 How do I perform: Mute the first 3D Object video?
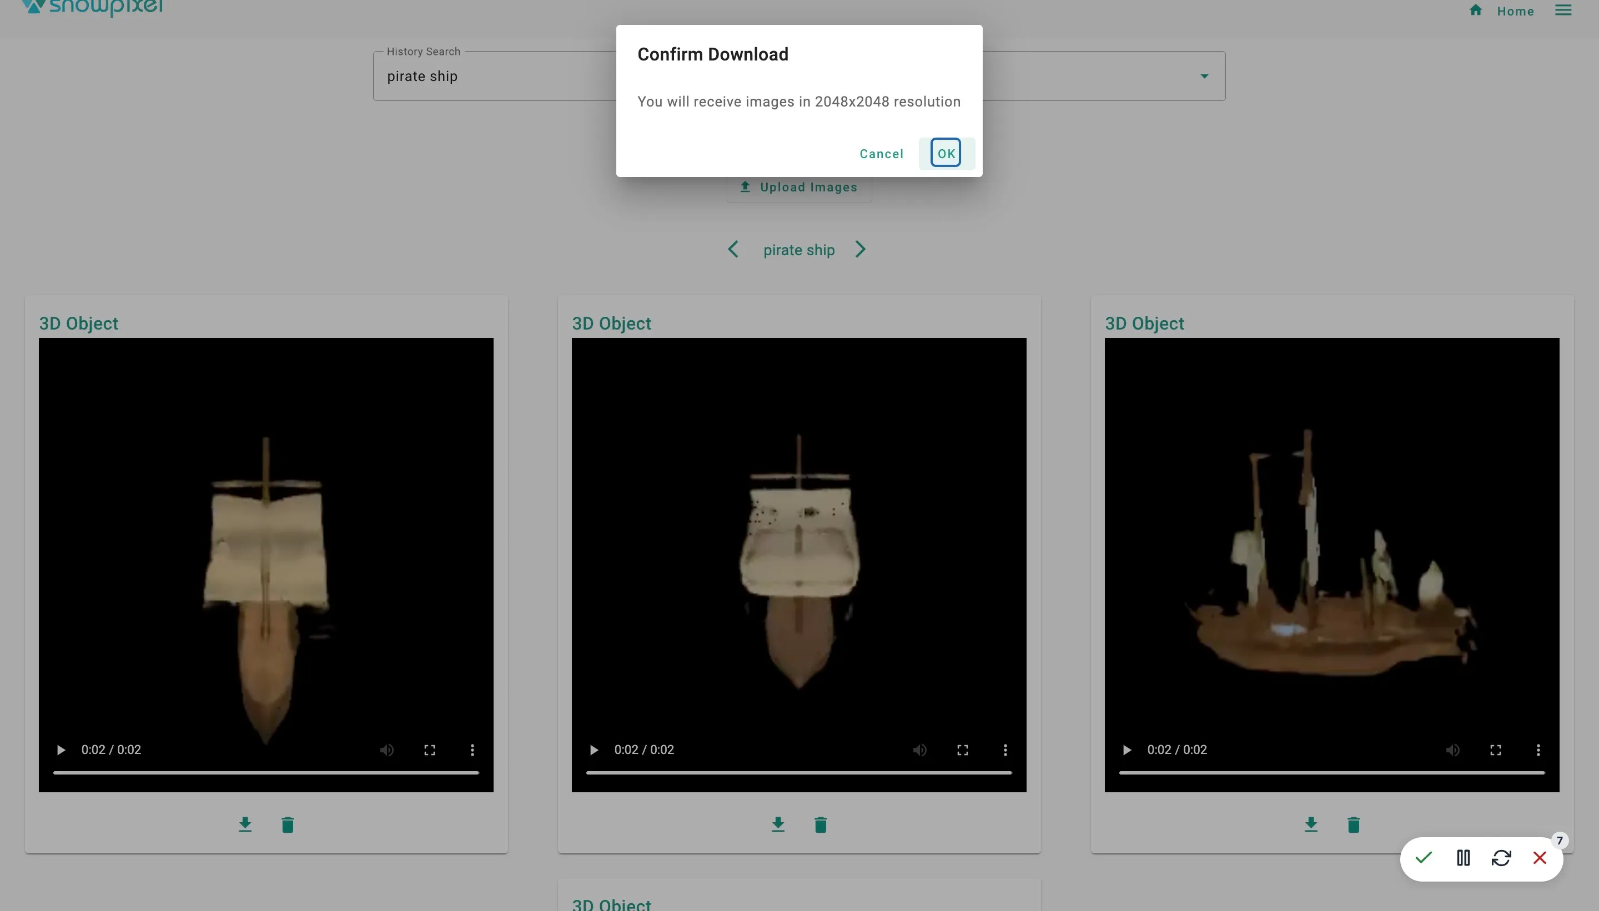pyautogui.click(x=387, y=750)
